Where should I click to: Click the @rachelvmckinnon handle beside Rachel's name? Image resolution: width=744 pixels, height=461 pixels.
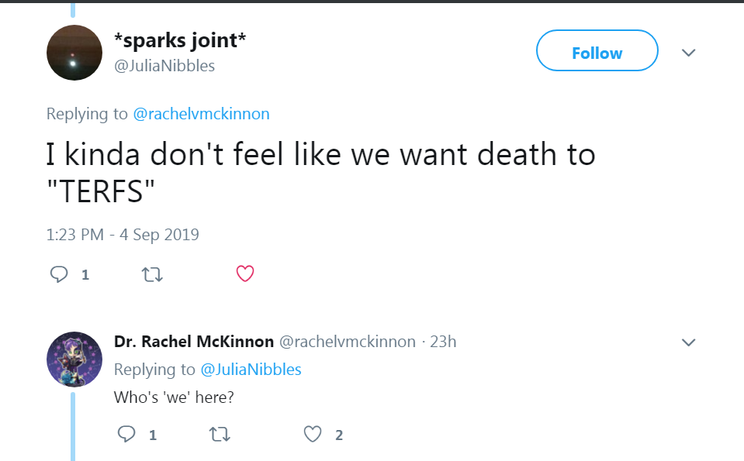pos(347,342)
